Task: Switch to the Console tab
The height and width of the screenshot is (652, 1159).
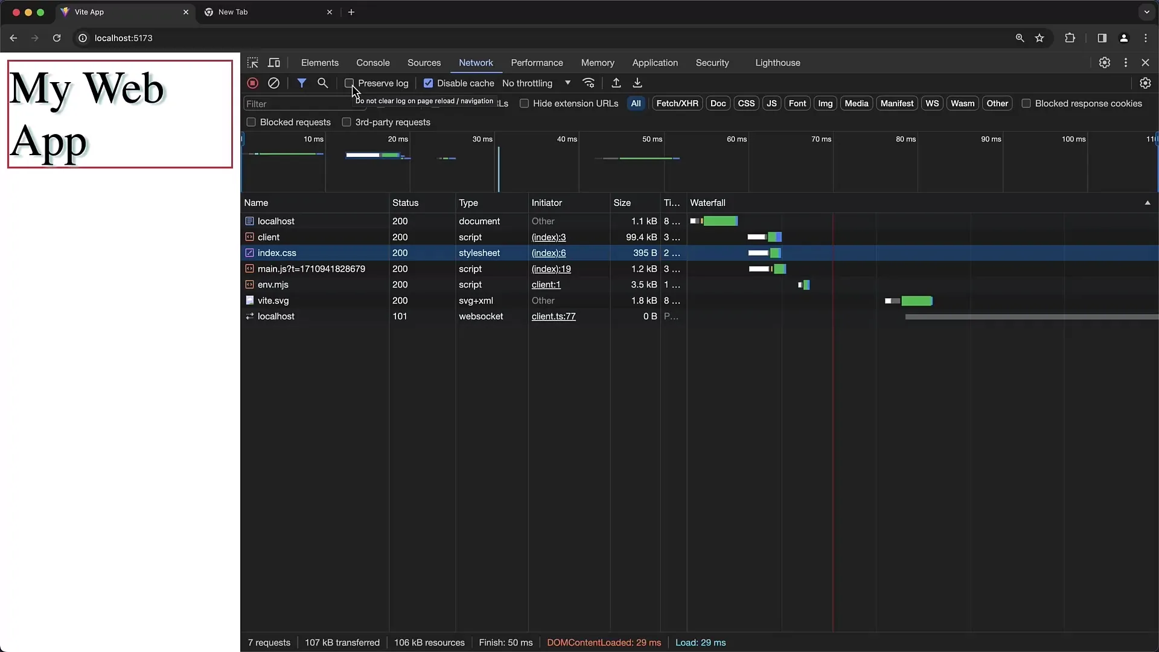Action: click(x=372, y=62)
